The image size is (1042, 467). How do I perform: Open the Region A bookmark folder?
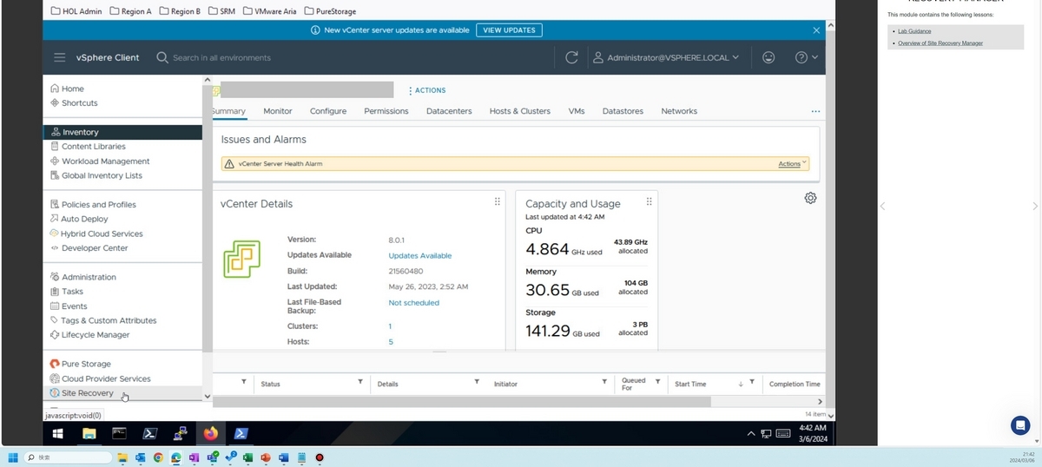click(131, 11)
